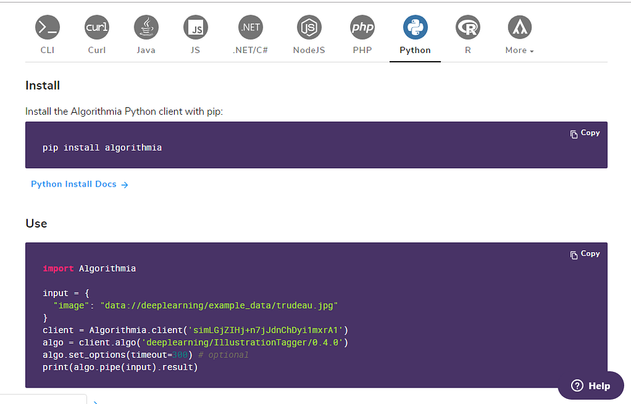
Task: Click the 'deeplearning/IllustrationTagger/0.4.0' string
Action: pyautogui.click(x=242, y=342)
